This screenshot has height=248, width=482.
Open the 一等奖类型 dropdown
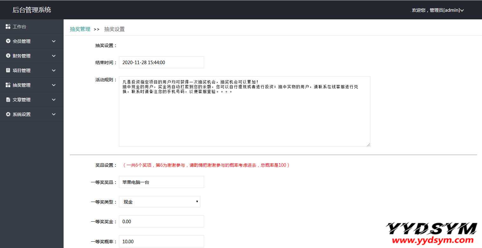159,202
